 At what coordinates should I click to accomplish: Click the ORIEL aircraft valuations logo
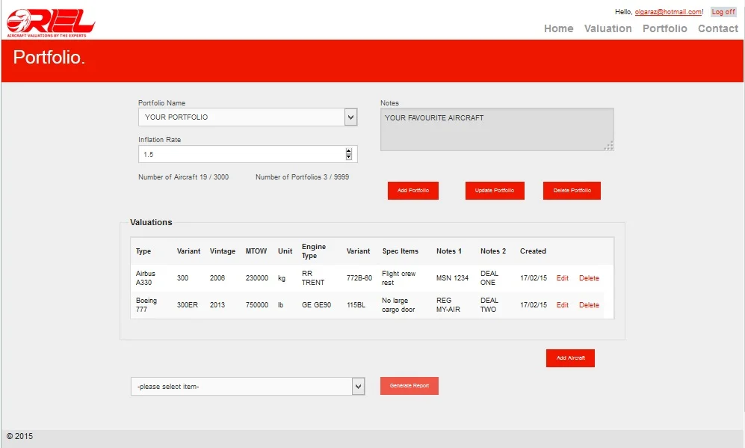pyautogui.click(x=51, y=23)
